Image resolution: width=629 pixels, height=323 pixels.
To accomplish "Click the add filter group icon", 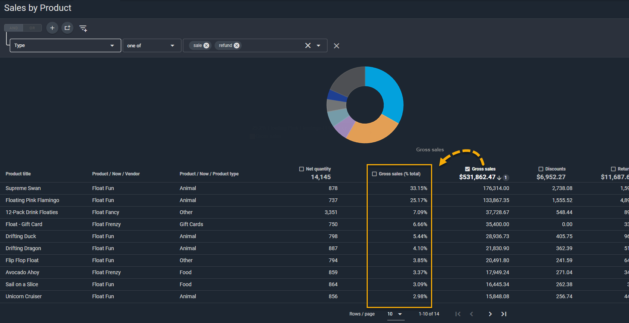I will point(67,28).
